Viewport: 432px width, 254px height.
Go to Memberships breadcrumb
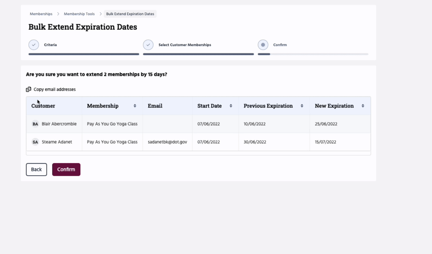(41, 14)
